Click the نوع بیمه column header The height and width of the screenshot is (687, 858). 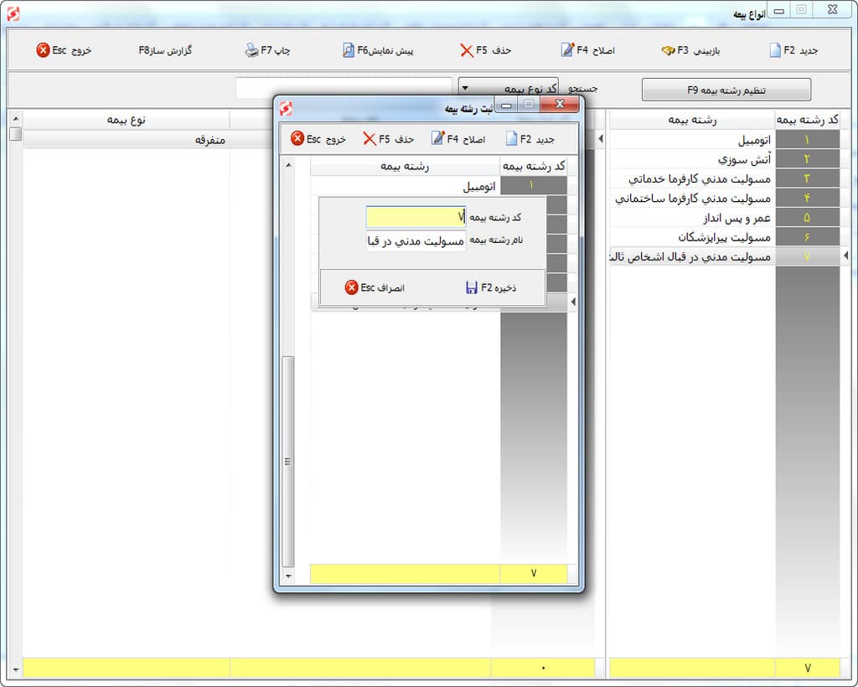coord(126,120)
